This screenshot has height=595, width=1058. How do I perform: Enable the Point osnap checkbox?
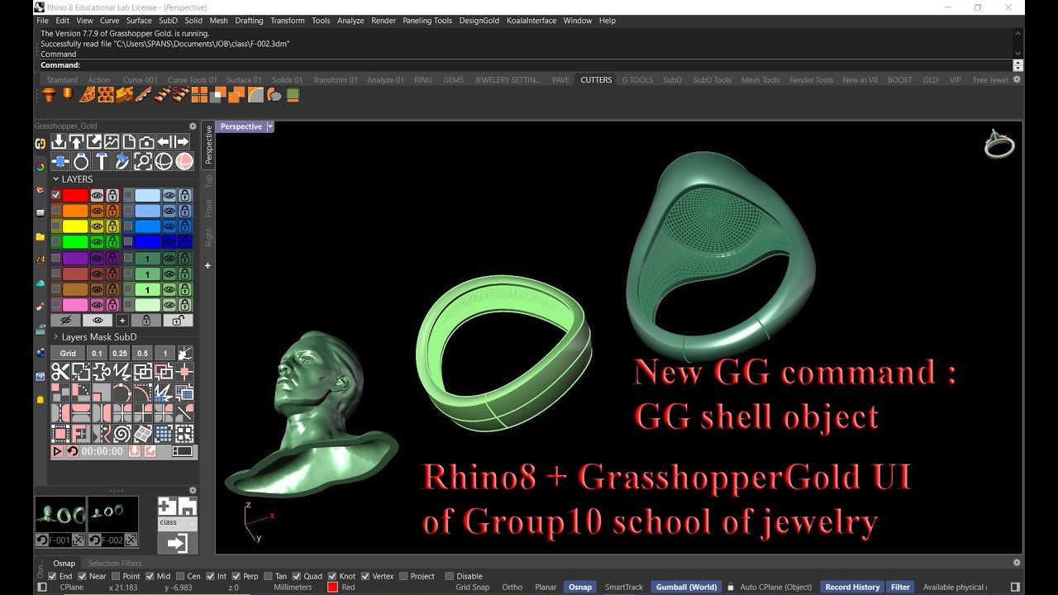pos(115,576)
